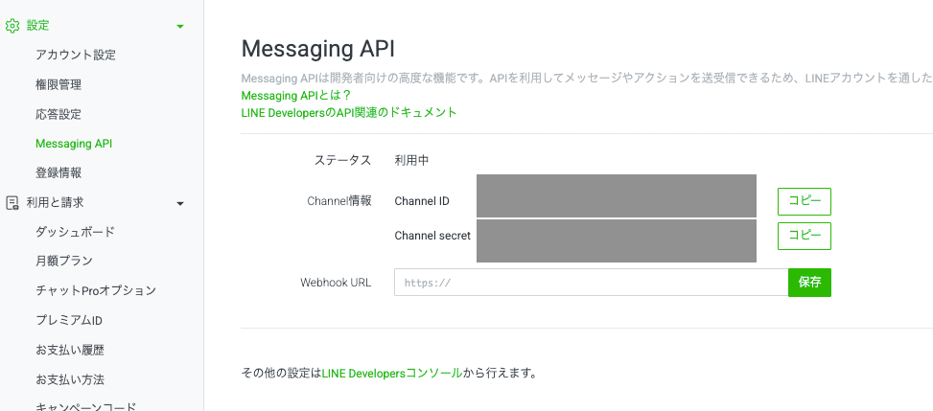Open 権限管理 in sidebar

coord(58,84)
